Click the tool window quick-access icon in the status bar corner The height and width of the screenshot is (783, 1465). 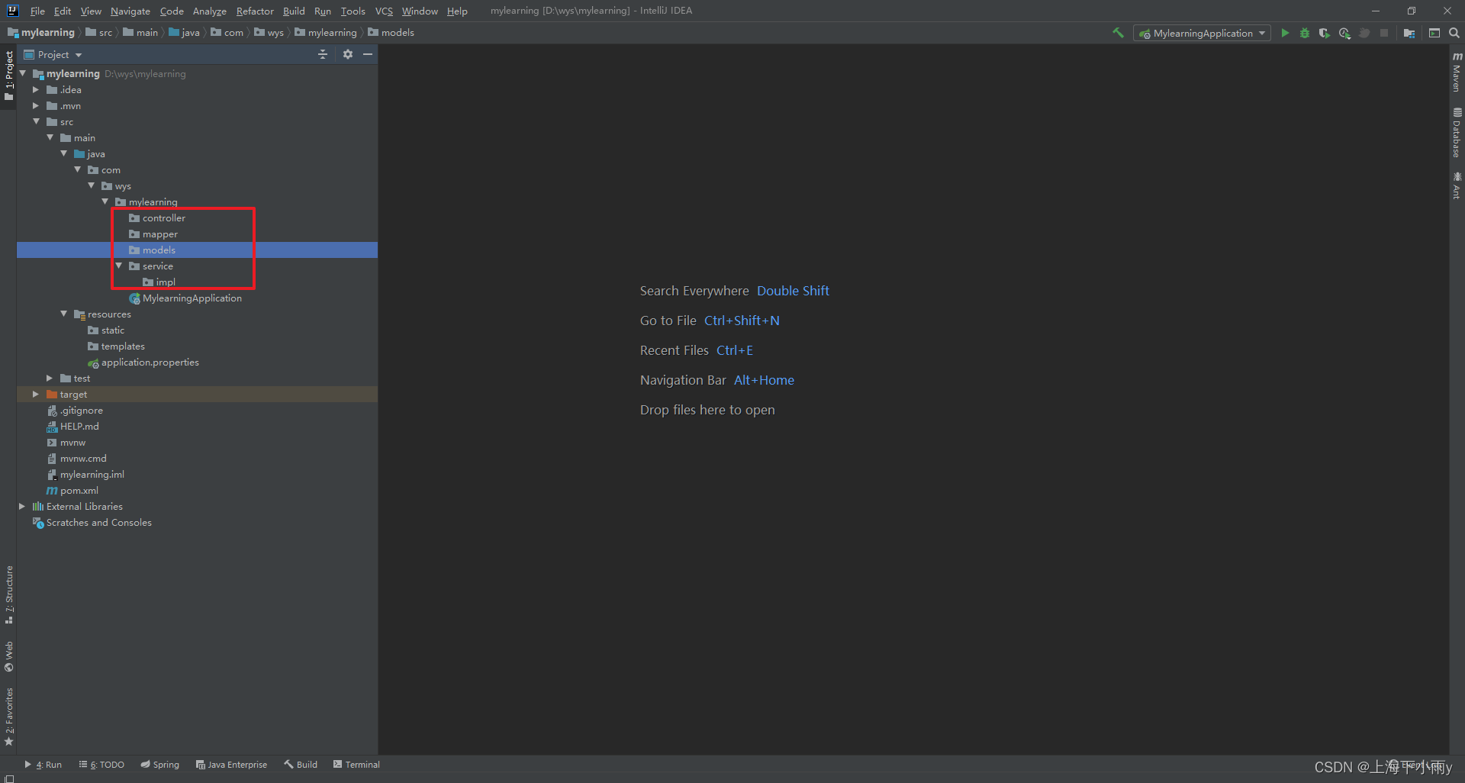[x=8, y=778]
